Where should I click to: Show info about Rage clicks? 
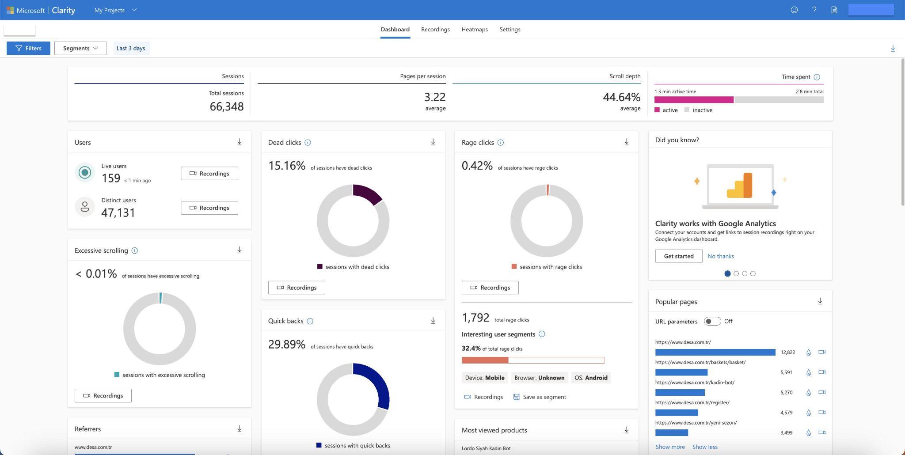coord(500,142)
